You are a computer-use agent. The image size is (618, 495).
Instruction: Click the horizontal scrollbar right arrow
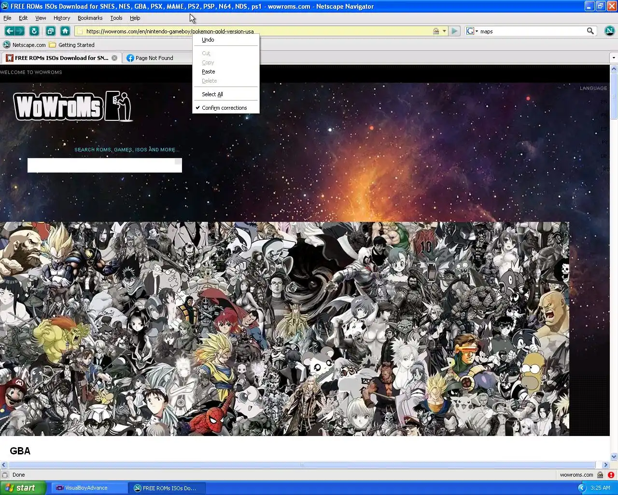[605, 465]
